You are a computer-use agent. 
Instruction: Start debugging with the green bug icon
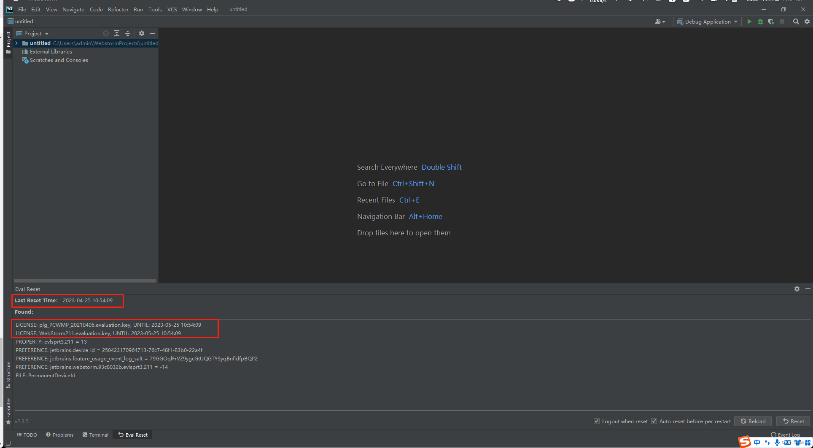click(760, 21)
